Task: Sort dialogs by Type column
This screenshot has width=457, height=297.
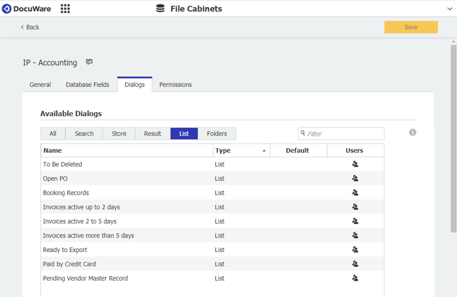Action: [x=240, y=151]
